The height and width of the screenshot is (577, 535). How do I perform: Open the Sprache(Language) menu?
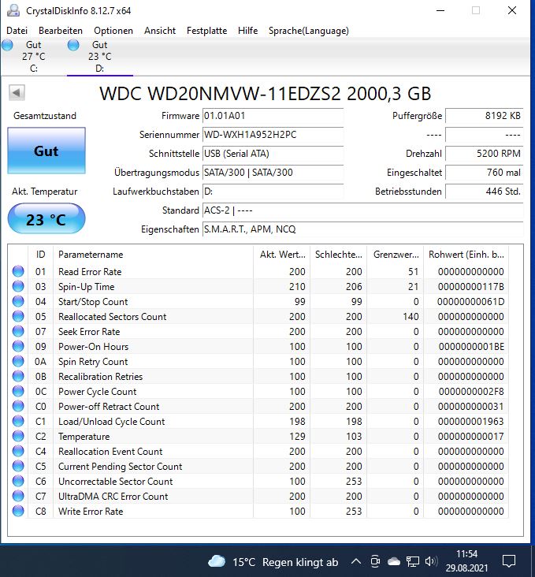point(308,31)
